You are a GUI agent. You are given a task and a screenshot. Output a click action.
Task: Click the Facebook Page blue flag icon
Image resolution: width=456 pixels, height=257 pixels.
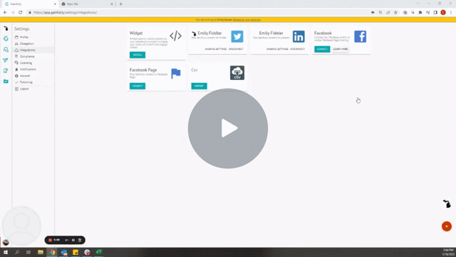click(176, 73)
